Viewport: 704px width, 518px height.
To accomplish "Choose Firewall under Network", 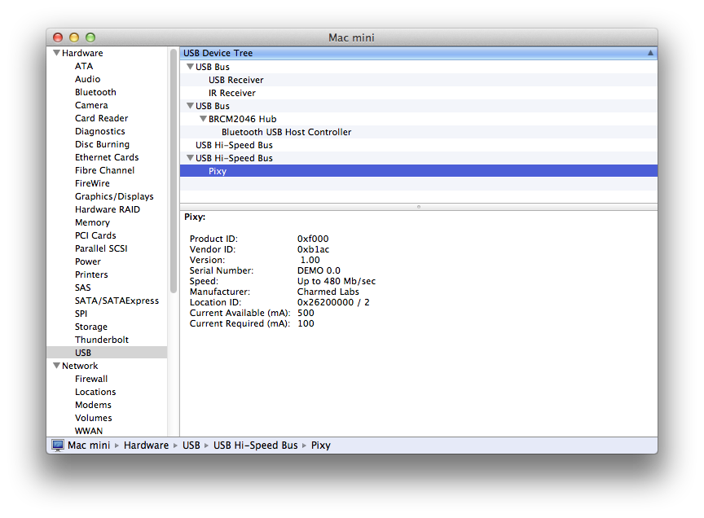I will [91, 379].
